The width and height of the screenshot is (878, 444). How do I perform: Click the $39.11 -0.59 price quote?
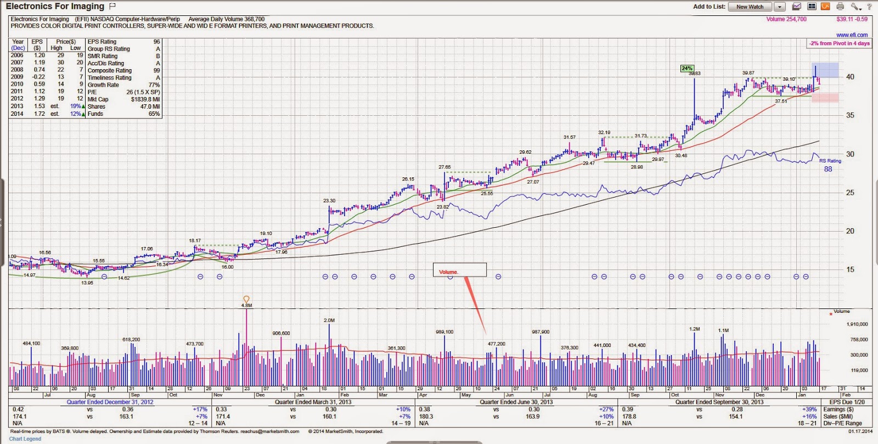(x=852, y=19)
